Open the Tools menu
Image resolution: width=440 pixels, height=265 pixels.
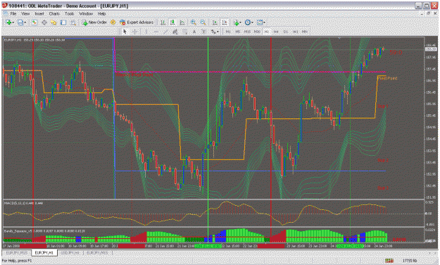click(x=69, y=13)
